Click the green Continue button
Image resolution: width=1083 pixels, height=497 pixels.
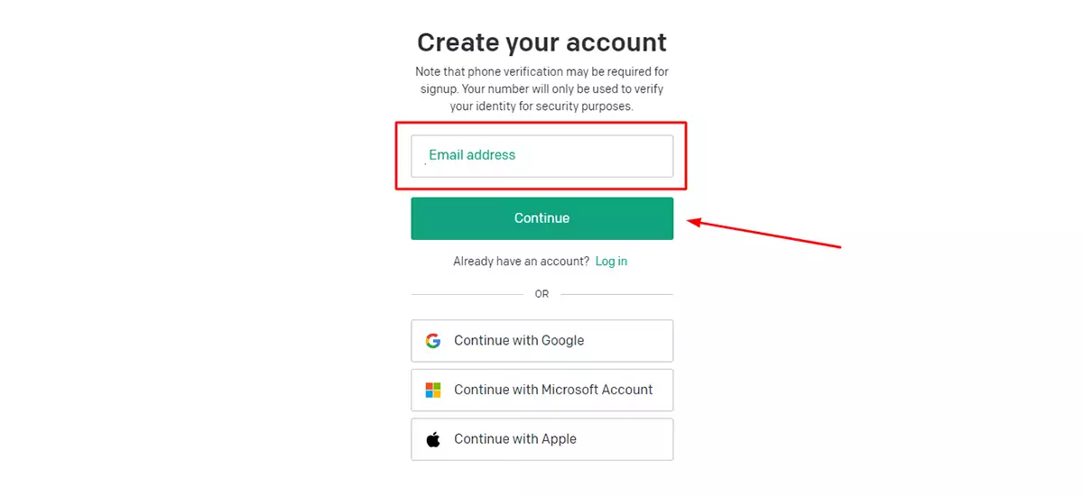click(x=541, y=218)
